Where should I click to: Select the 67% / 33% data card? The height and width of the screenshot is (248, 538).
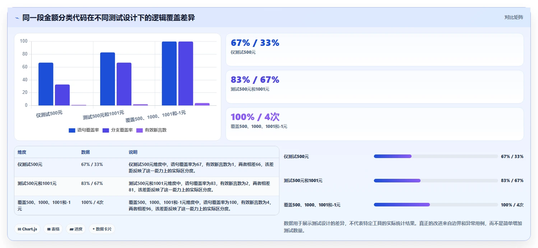(x=375, y=50)
